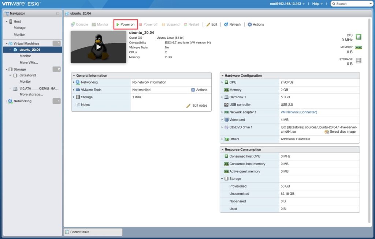This screenshot has height=239, width=375.
Task: Click the Consumed host CPU icon
Action: pos(226,156)
